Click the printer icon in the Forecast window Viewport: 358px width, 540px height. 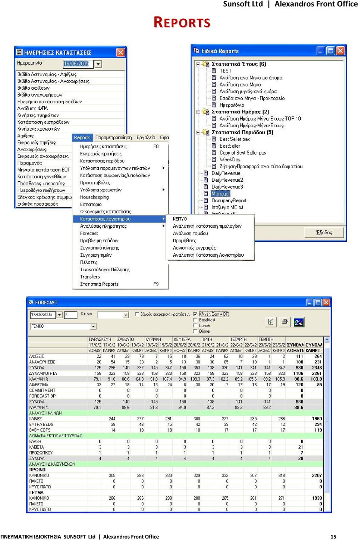point(285,322)
